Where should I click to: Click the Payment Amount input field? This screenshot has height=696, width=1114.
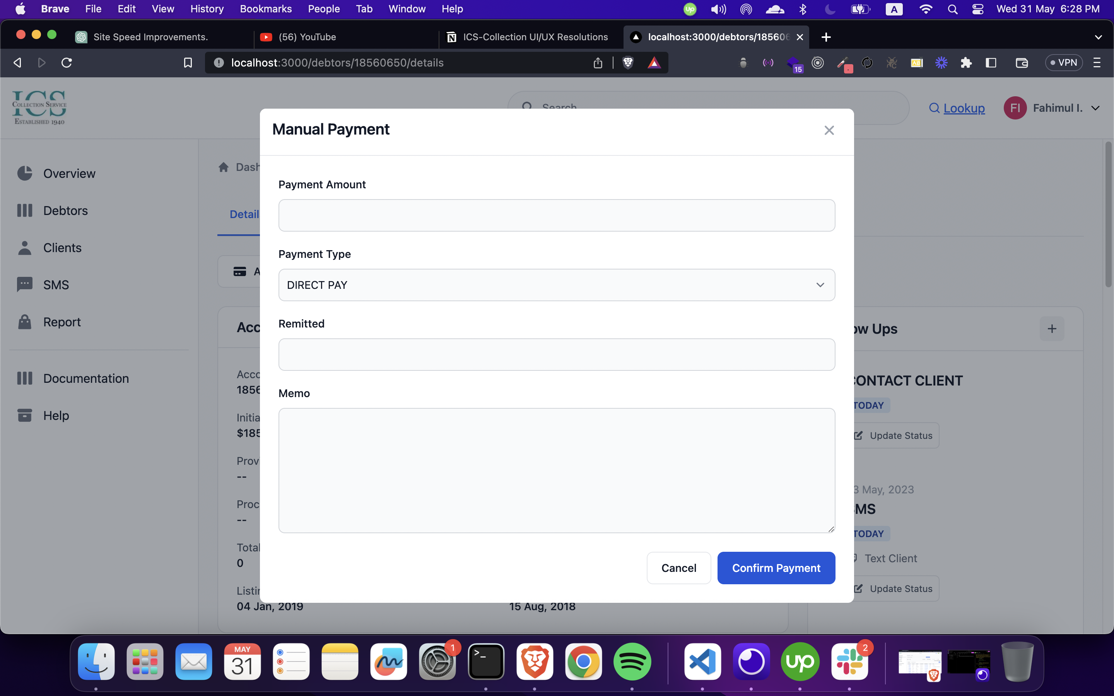pos(556,215)
